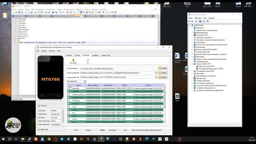Viewport: 256px width, 144px height.
Task: Expand the Контроллеры USB node
Action: tap(192, 52)
